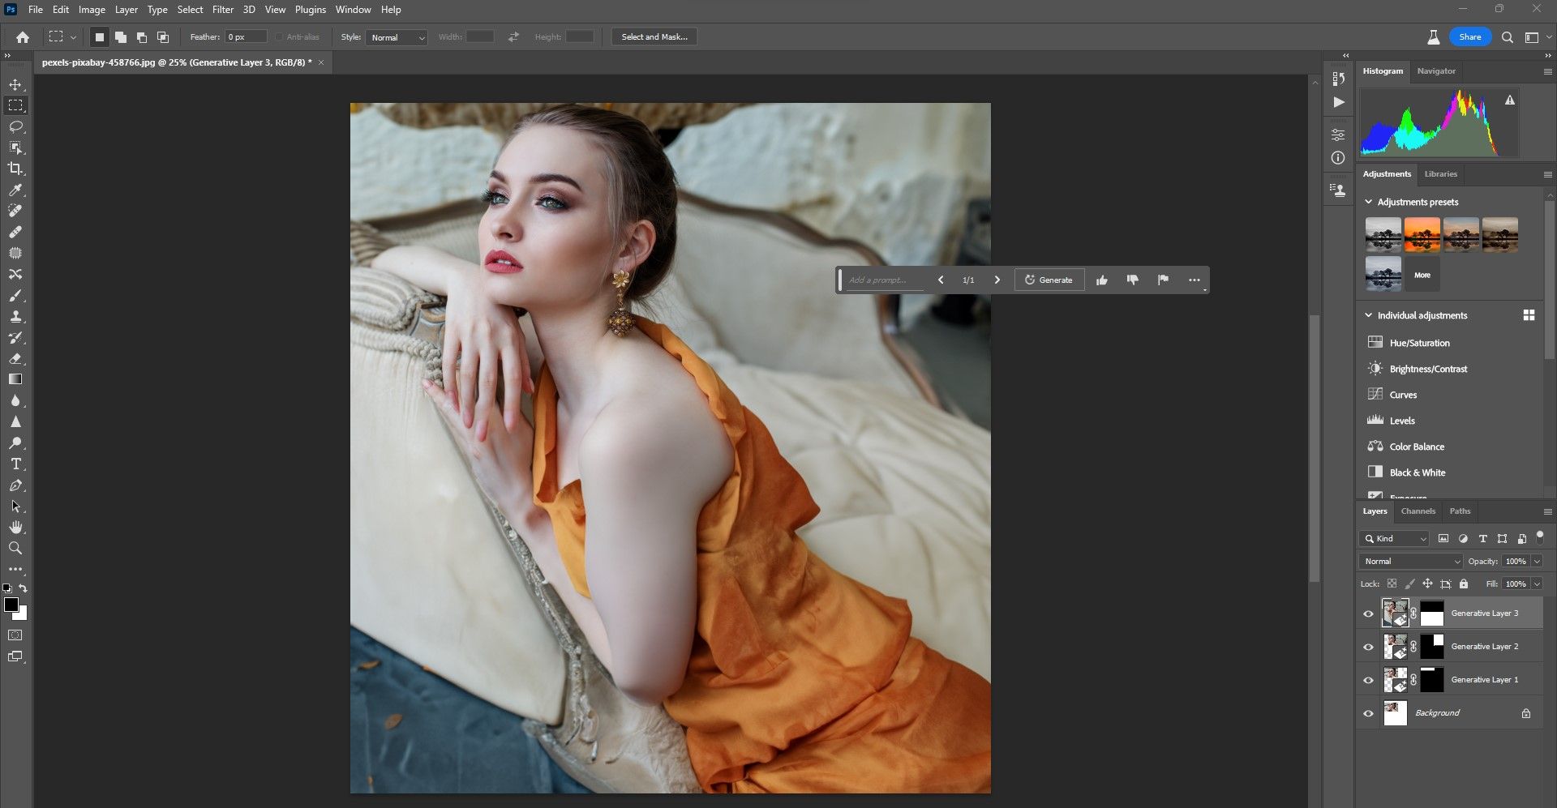The image size is (1557, 808).
Task: Hide Generative Layer 1 visibility
Action: click(x=1368, y=680)
